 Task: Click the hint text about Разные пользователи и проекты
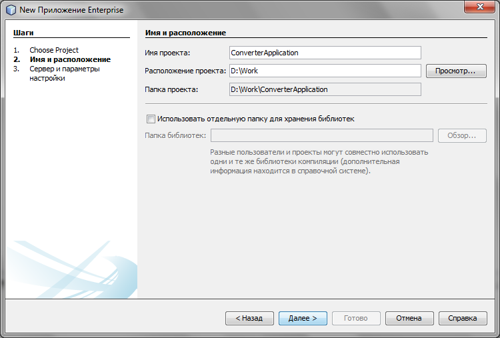point(319,161)
